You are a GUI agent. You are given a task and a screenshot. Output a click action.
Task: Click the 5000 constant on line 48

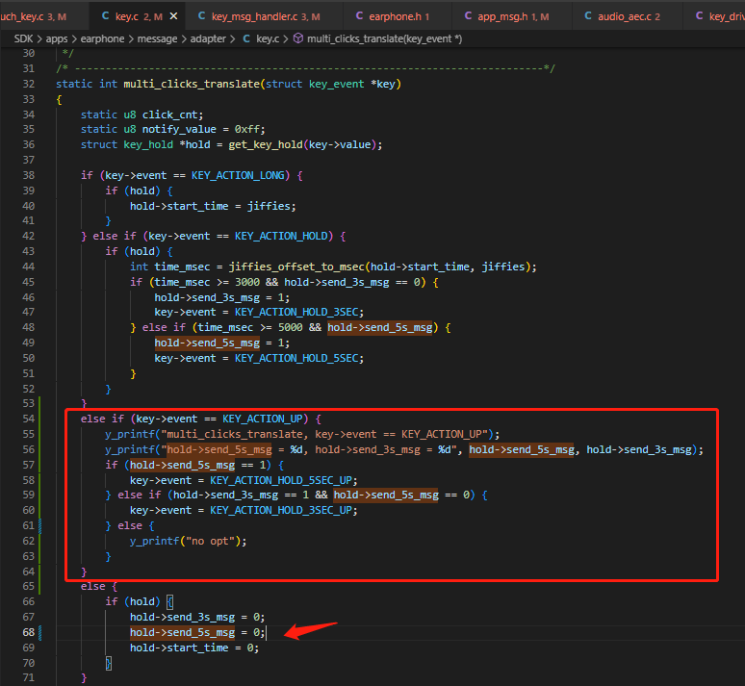[291, 327]
